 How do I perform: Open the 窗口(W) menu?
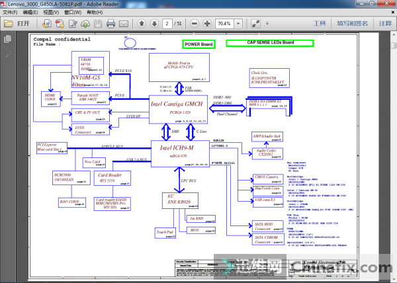coord(73,12)
